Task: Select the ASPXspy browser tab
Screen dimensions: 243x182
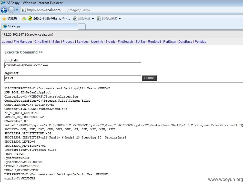Action: (x=39, y=26)
